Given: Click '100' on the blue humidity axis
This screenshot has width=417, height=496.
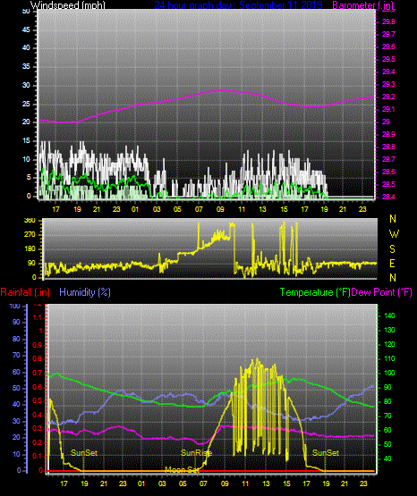Looking at the screenshot, I should click(x=15, y=306).
